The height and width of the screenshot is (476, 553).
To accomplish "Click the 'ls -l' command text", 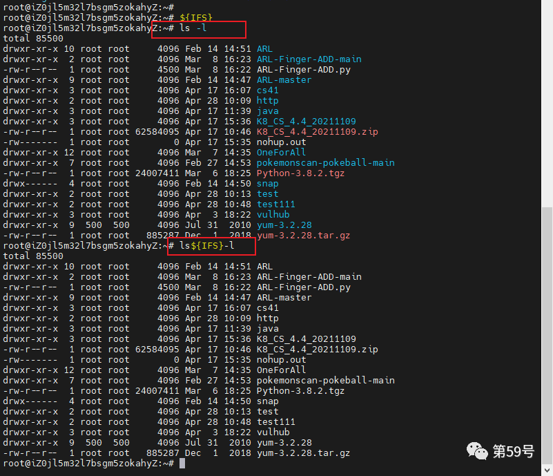I will [193, 28].
